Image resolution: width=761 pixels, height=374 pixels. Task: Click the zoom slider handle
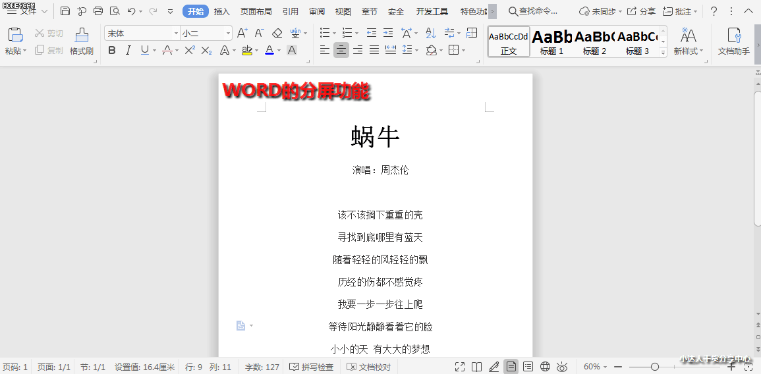[655, 367]
